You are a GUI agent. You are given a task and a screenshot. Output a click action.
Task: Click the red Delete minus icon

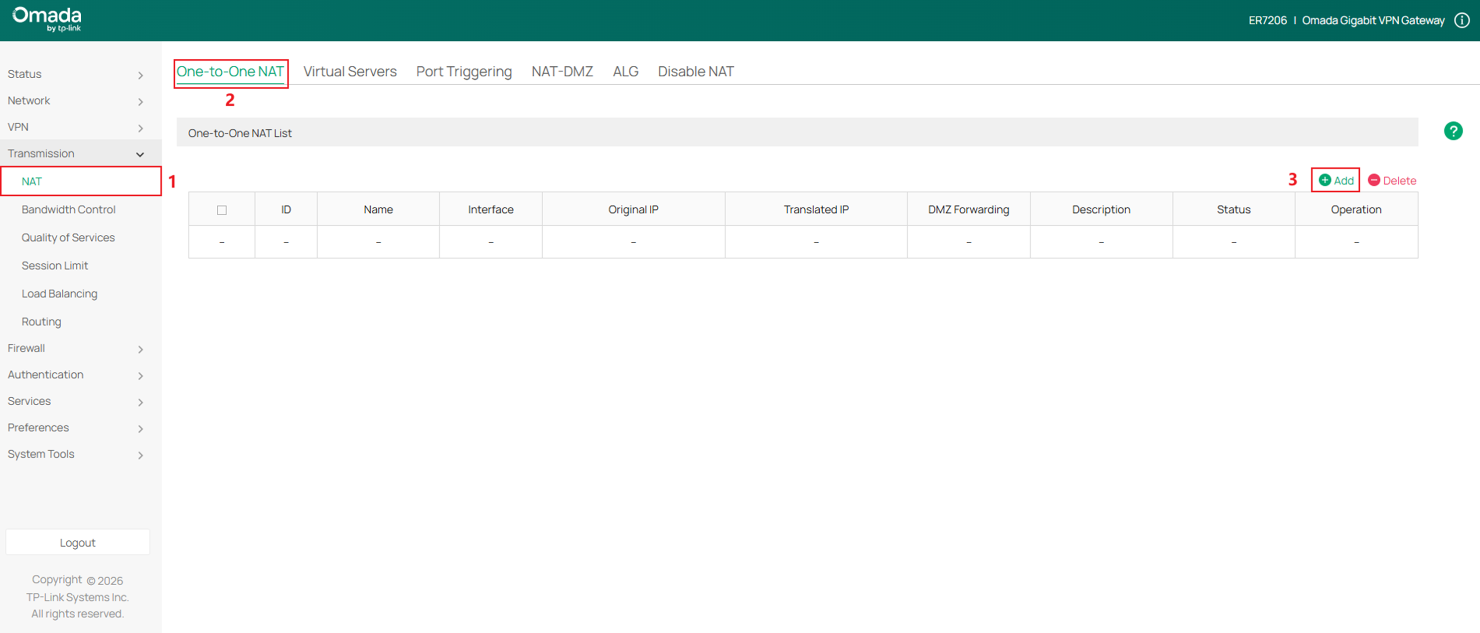click(1374, 180)
